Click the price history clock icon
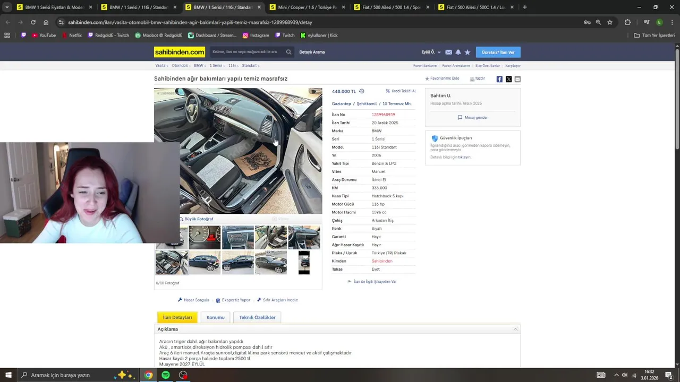This screenshot has height=382, width=680. (361, 91)
